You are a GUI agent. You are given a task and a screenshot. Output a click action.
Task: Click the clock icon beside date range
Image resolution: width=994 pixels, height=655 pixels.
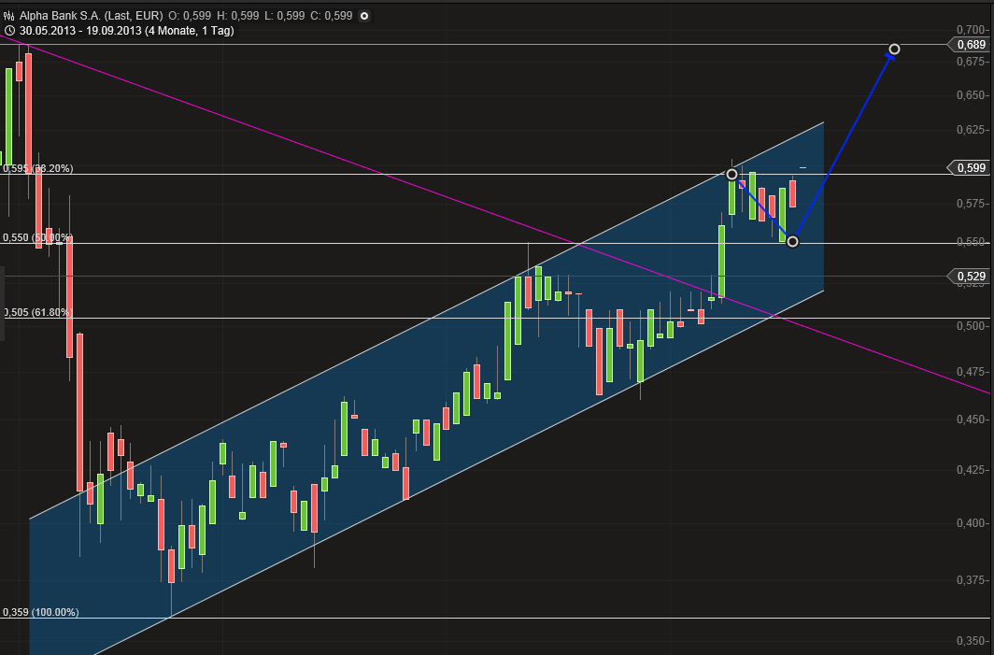click(9, 30)
